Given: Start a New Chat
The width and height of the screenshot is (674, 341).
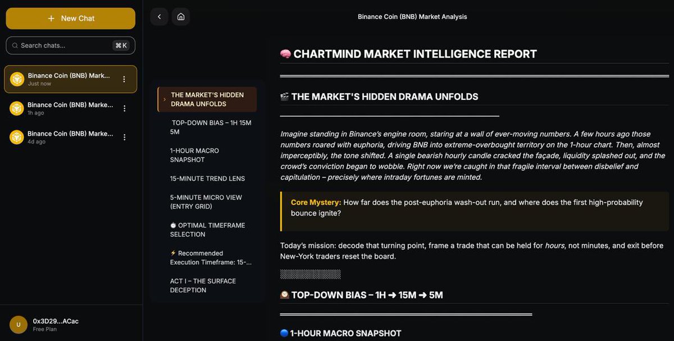Looking at the screenshot, I should click(70, 19).
